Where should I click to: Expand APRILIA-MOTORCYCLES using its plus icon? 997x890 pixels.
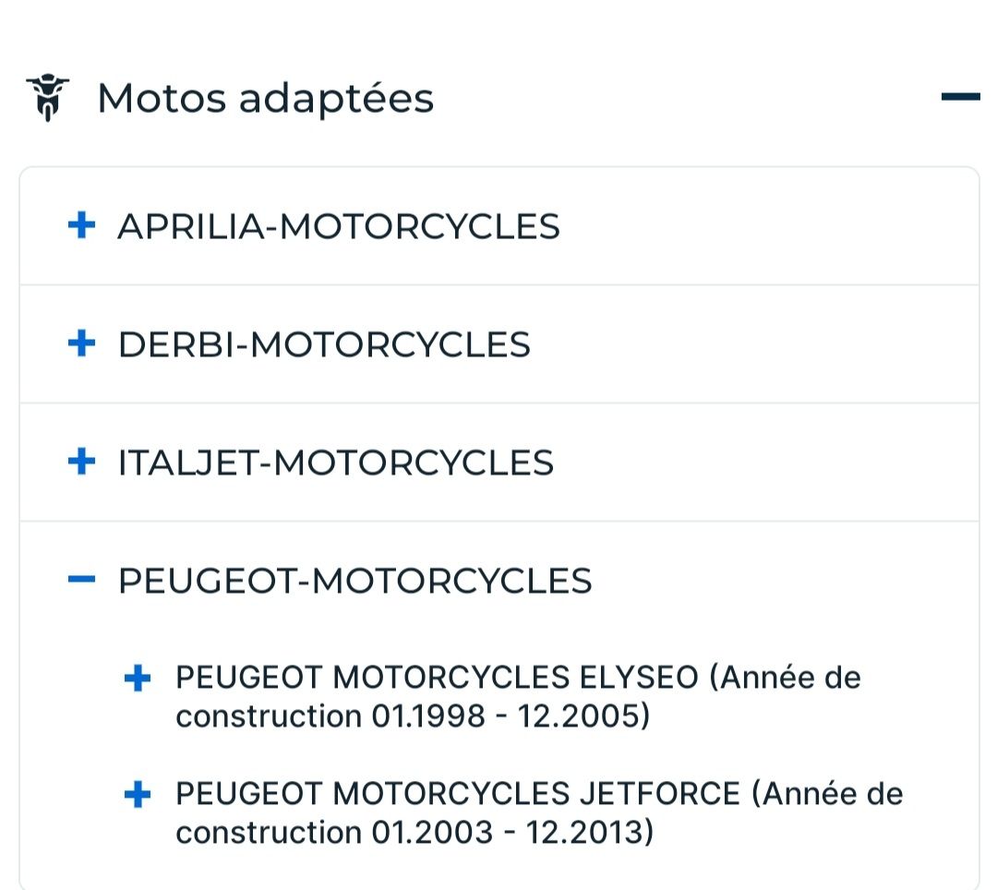point(82,225)
